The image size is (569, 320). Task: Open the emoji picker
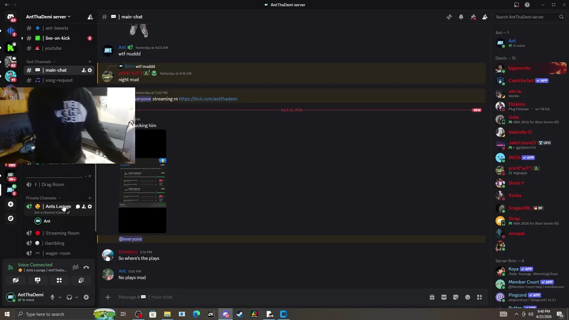[x=468, y=297]
